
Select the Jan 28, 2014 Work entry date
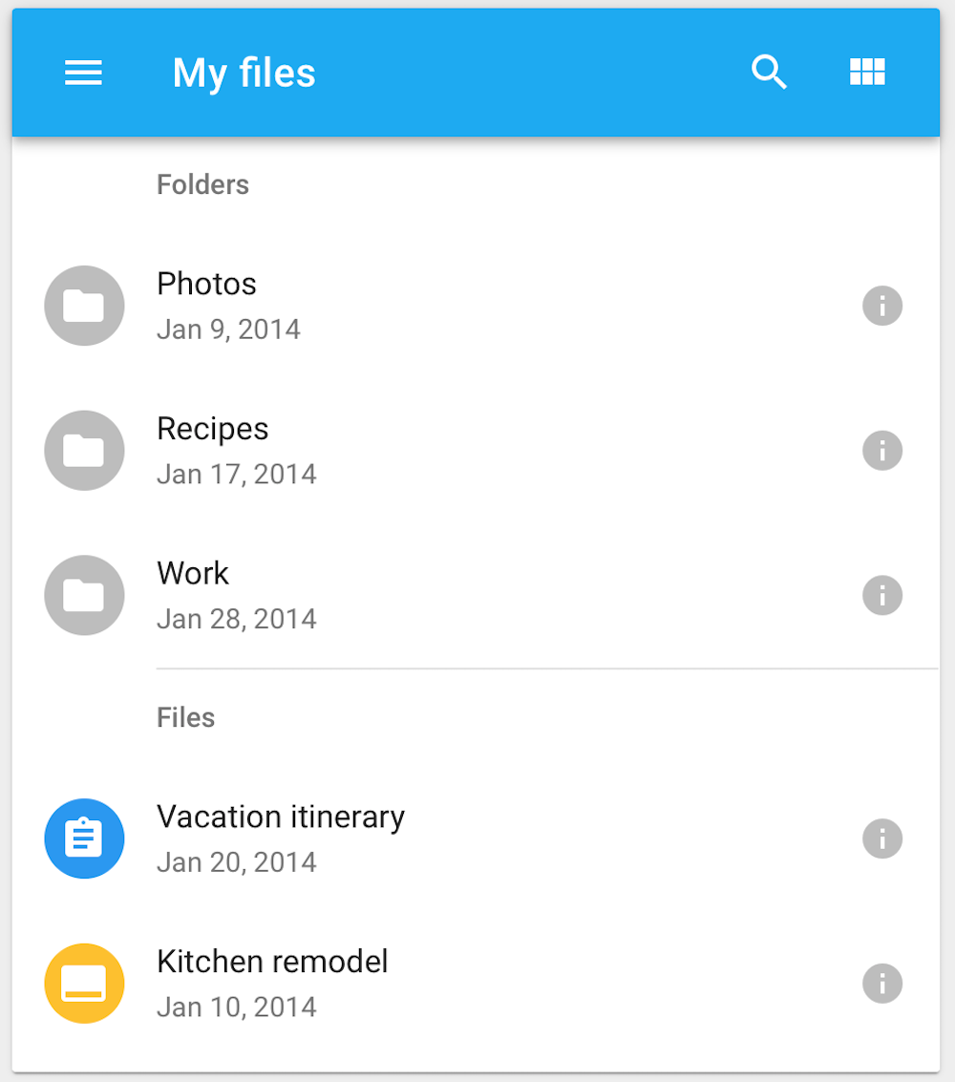237,619
